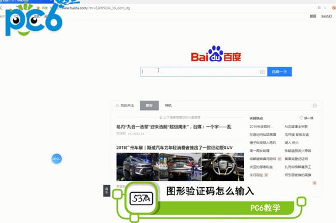Click the 百度一下 search button

tap(279, 72)
